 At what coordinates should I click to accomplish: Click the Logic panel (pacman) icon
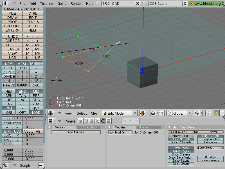[80, 121]
